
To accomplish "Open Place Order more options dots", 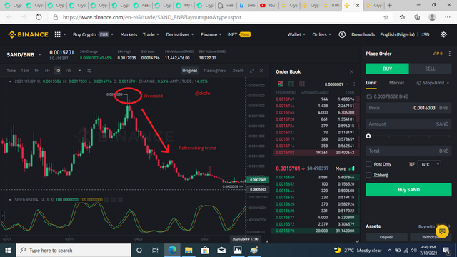I will tap(449, 54).
